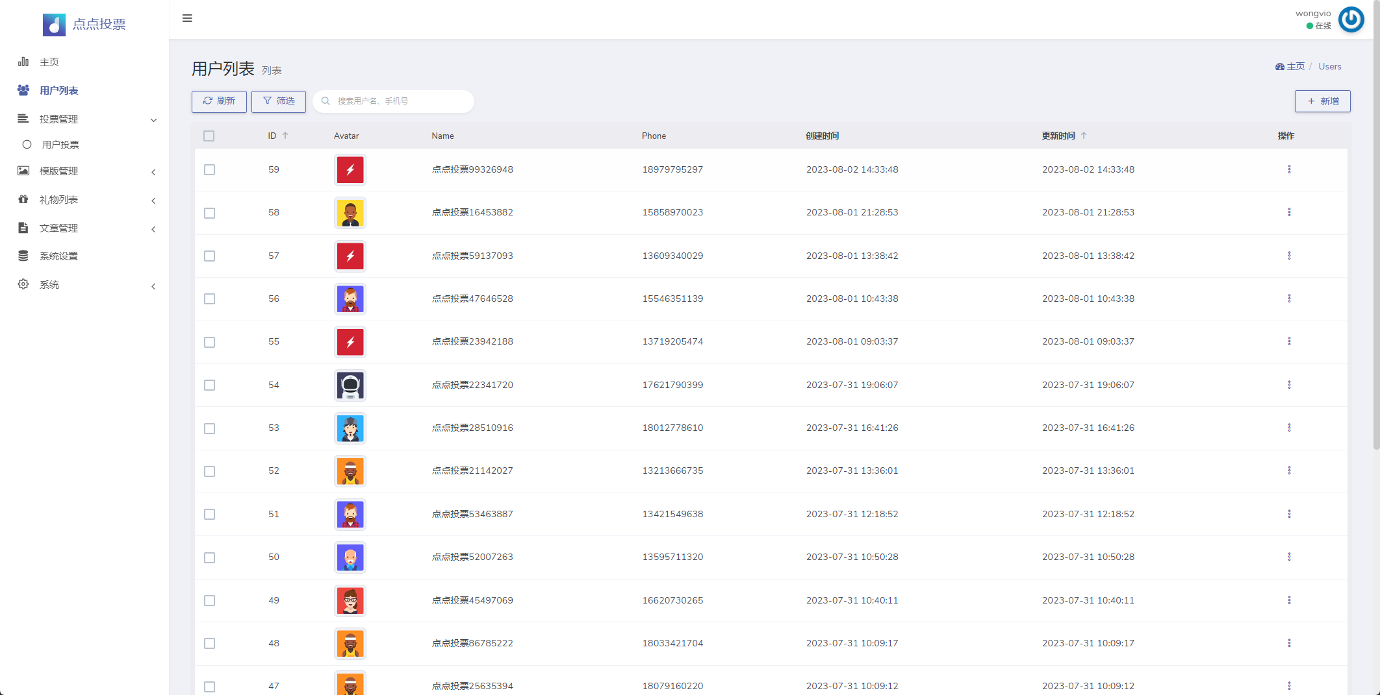Click the ID column sort arrow
This screenshot has width=1380, height=695.
point(285,136)
